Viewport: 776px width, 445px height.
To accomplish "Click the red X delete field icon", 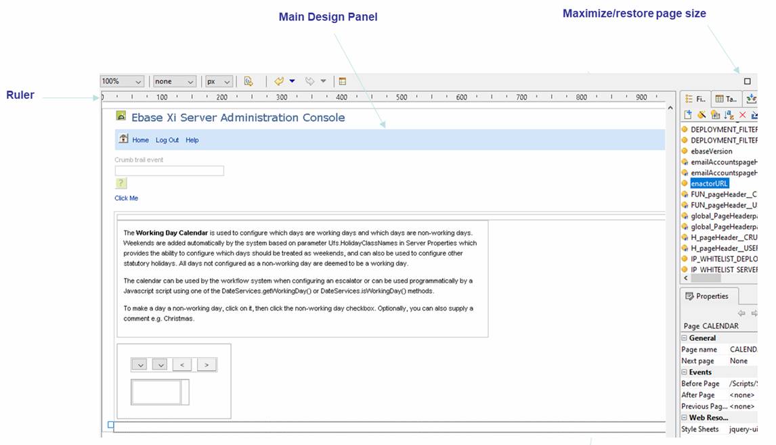I will pyautogui.click(x=743, y=116).
